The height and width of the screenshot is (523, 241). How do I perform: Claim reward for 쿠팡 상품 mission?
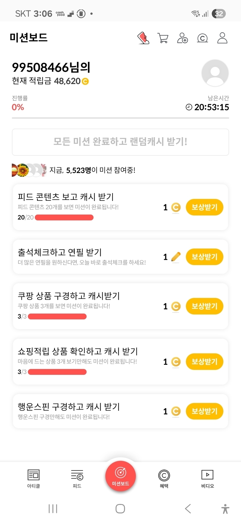[x=204, y=306]
